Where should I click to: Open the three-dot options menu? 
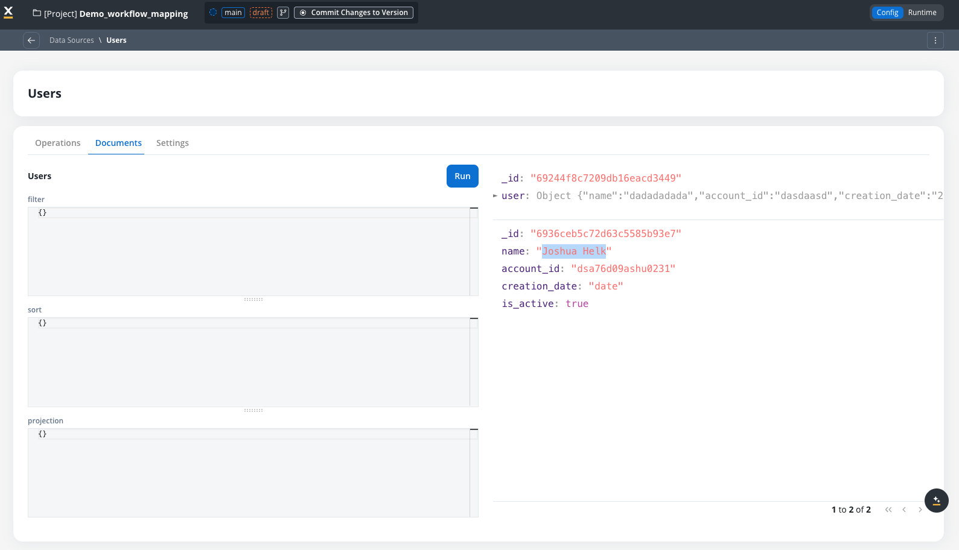click(x=935, y=40)
